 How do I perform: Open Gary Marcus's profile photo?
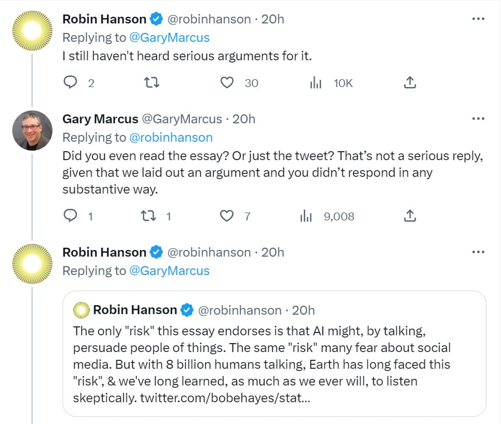[32, 131]
